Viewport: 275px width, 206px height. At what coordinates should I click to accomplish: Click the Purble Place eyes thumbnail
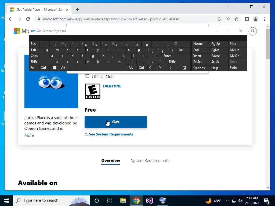point(51,82)
